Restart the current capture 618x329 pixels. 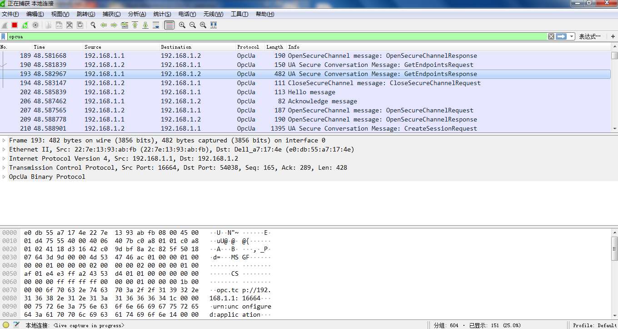click(25, 25)
